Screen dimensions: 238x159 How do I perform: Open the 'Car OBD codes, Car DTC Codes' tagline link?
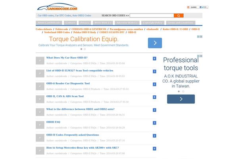(x=64, y=16)
